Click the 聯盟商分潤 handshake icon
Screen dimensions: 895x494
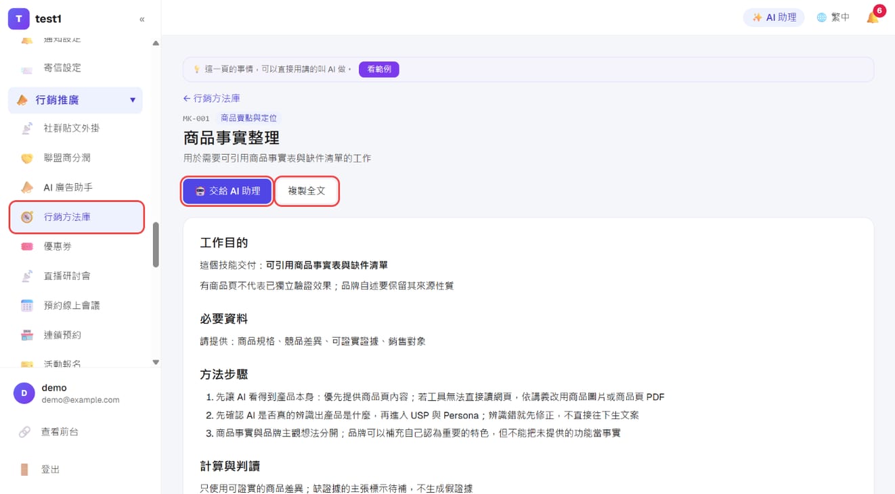26,158
